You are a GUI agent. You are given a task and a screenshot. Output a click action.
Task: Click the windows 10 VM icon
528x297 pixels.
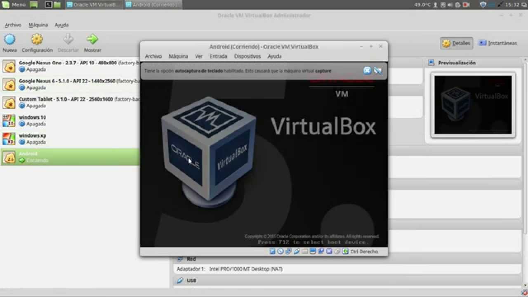click(x=9, y=120)
